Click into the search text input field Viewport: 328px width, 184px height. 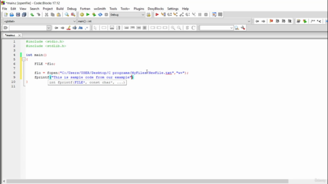pos(28,28)
